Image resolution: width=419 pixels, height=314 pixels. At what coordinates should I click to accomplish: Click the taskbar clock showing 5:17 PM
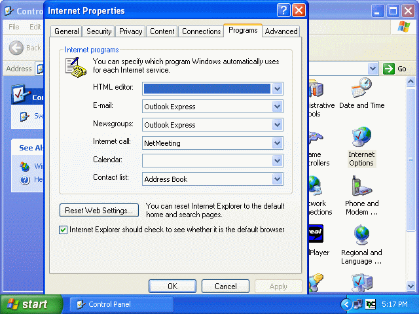[395, 304]
